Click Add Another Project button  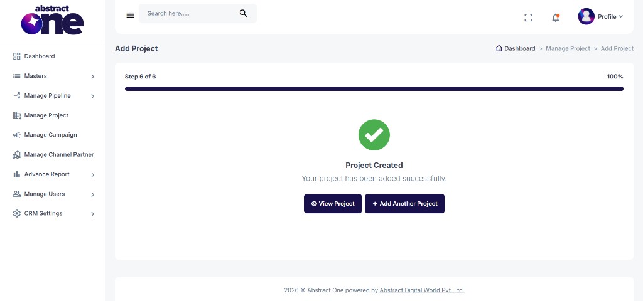[405, 204]
